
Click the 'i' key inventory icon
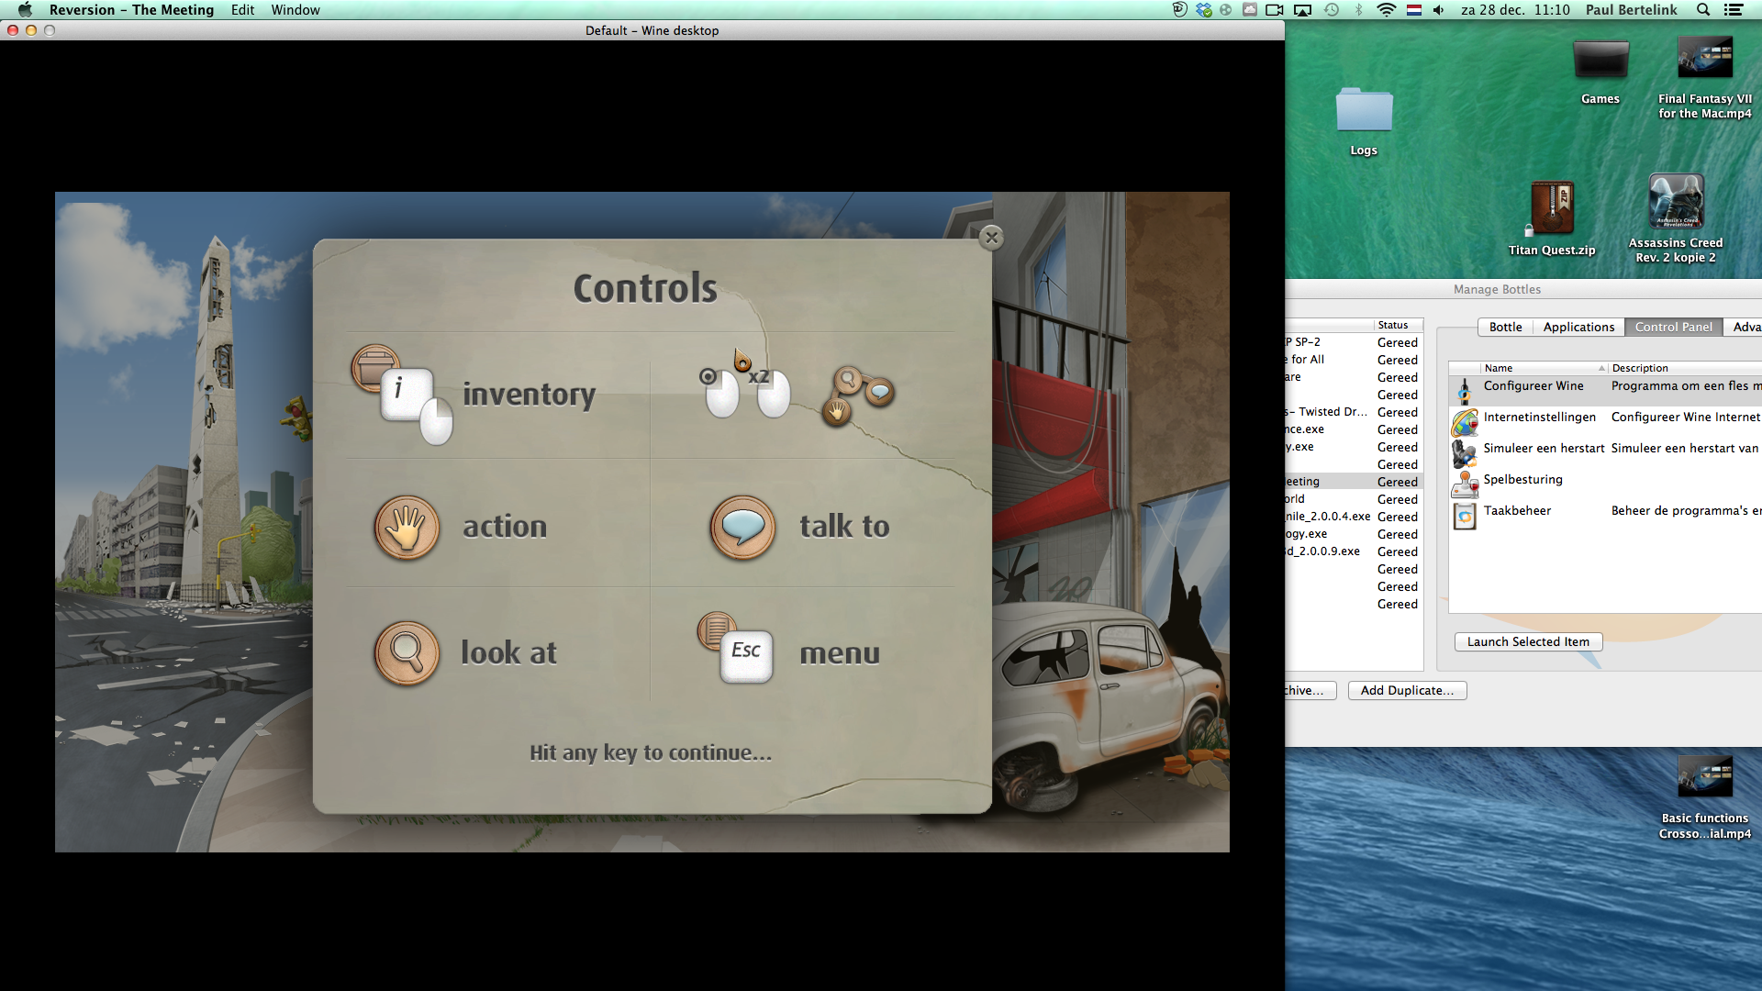(407, 394)
